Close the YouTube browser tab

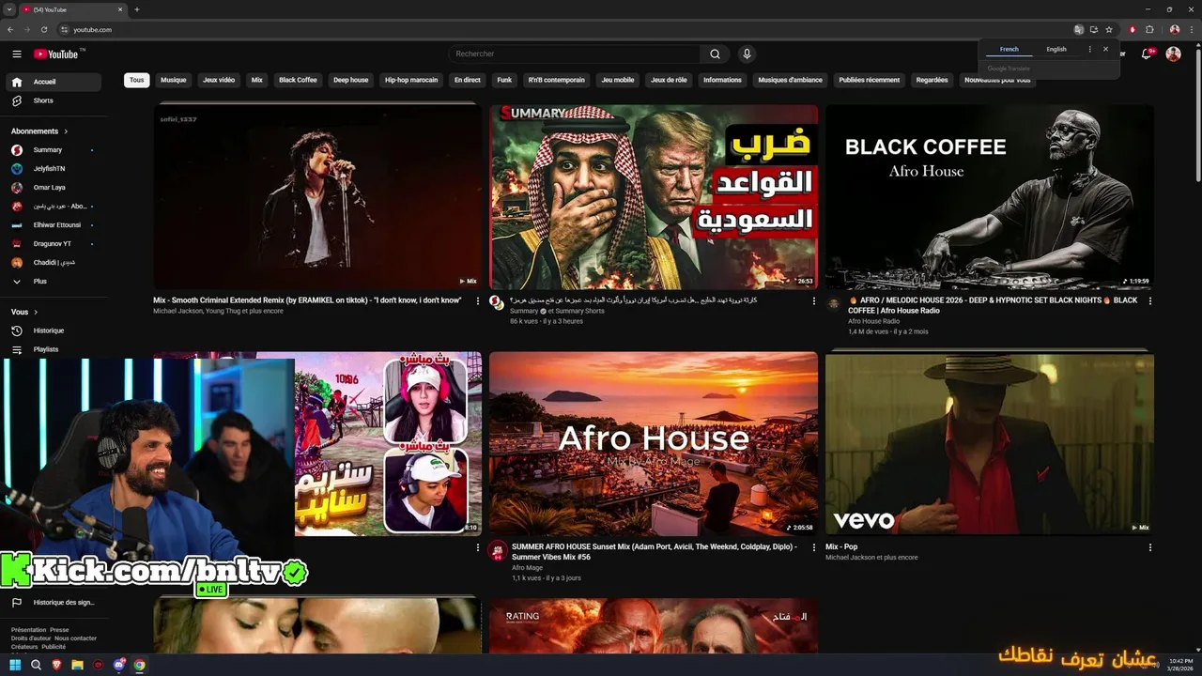point(120,9)
